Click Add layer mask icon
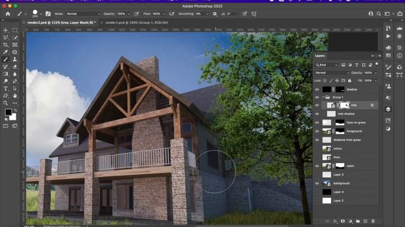The width and height of the screenshot is (405, 227). pyautogui.click(x=342, y=221)
